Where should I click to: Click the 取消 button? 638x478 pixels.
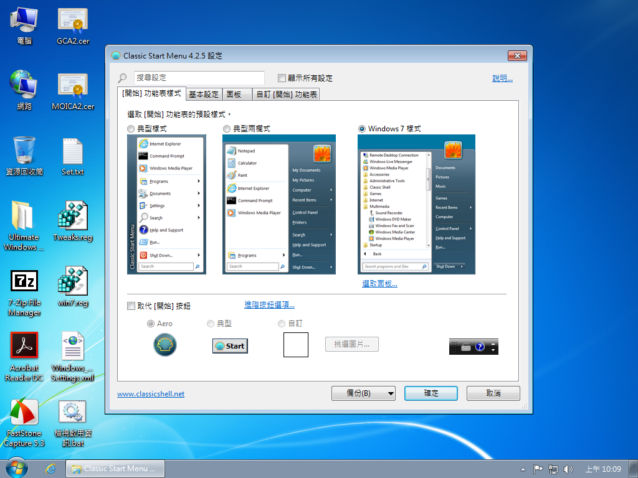pos(493,393)
